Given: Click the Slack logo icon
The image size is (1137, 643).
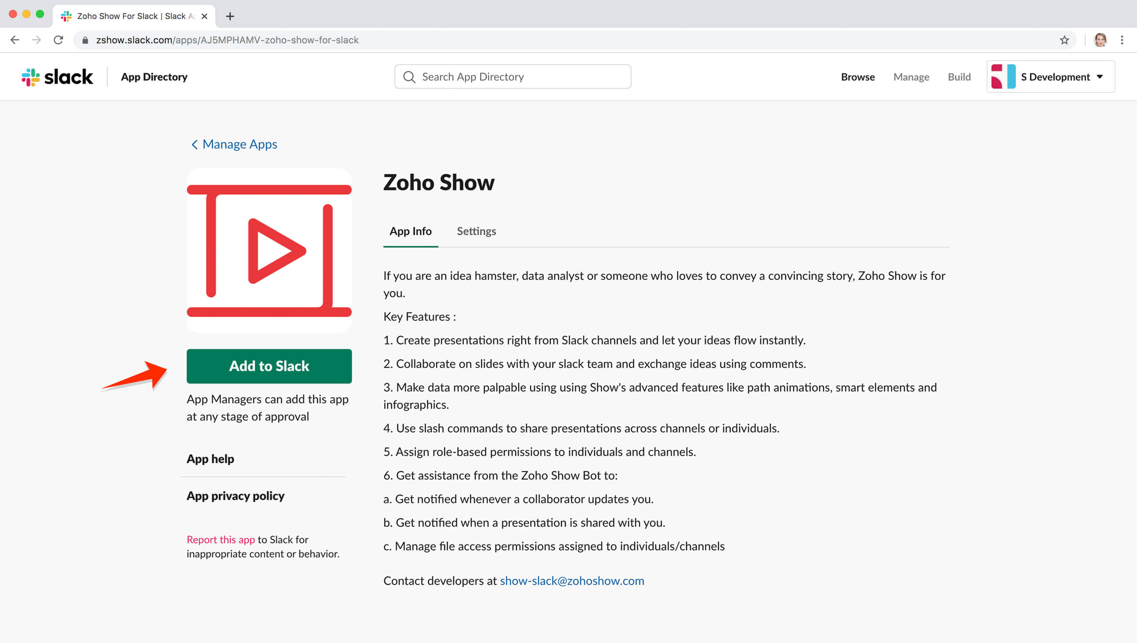Looking at the screenshot, I should (x=31, y=77).
